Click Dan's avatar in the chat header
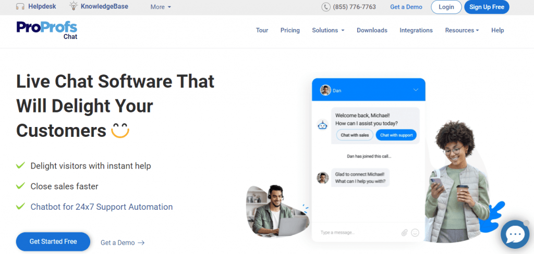Image resolution: width=534 pixels, height=254 pixels. pos(325,90)
